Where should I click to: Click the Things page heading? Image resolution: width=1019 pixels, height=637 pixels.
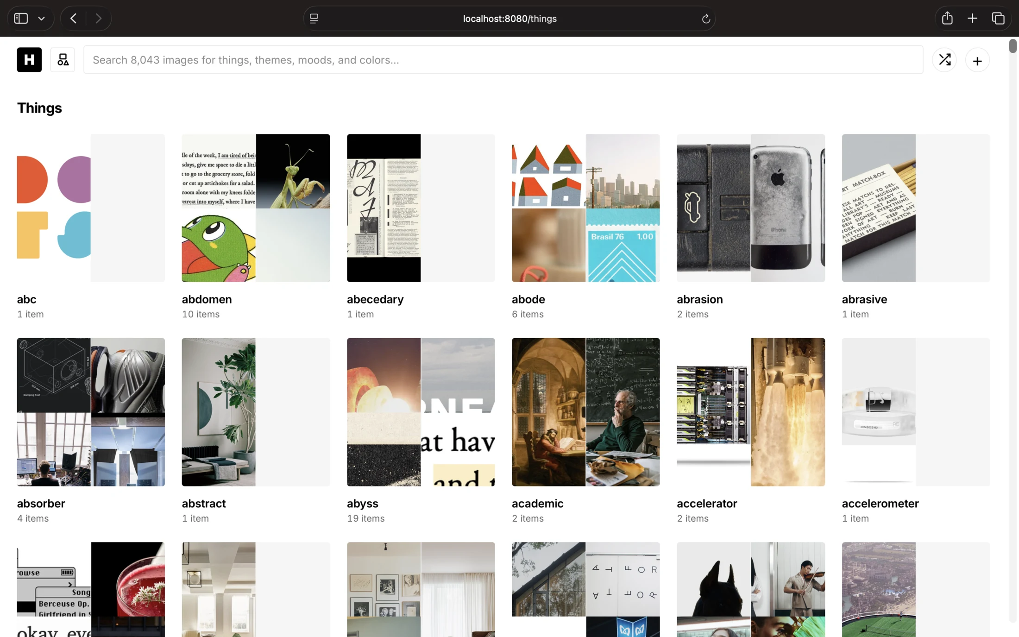[39, 108]
